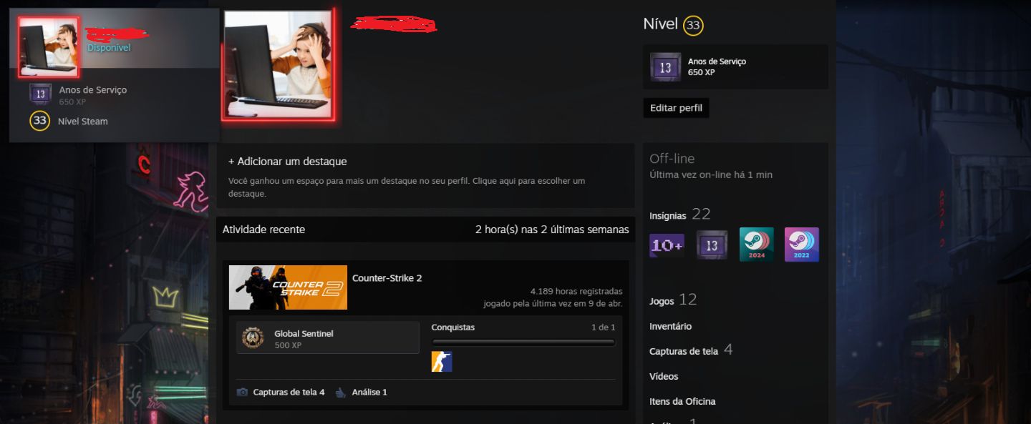Click the '1 de 1' achievements count

click(x=603, y=327)
